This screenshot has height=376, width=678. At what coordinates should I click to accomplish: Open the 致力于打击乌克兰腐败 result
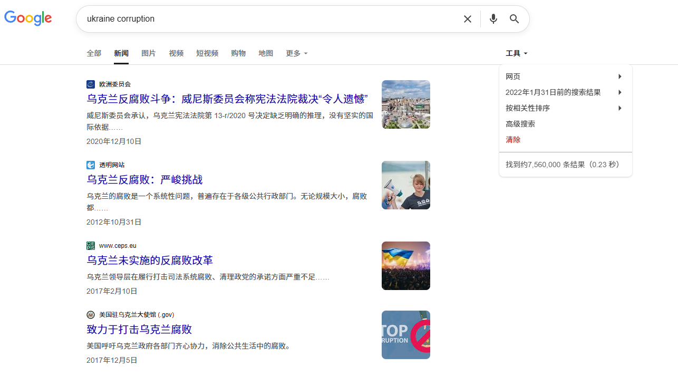139,330
